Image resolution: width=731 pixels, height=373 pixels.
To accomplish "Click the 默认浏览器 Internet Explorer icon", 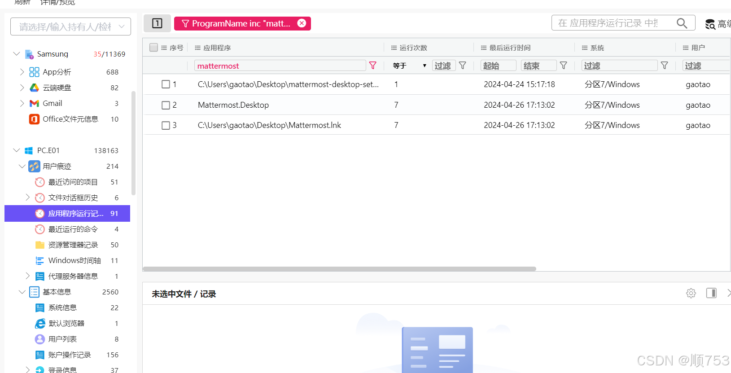I will (40, 323).
